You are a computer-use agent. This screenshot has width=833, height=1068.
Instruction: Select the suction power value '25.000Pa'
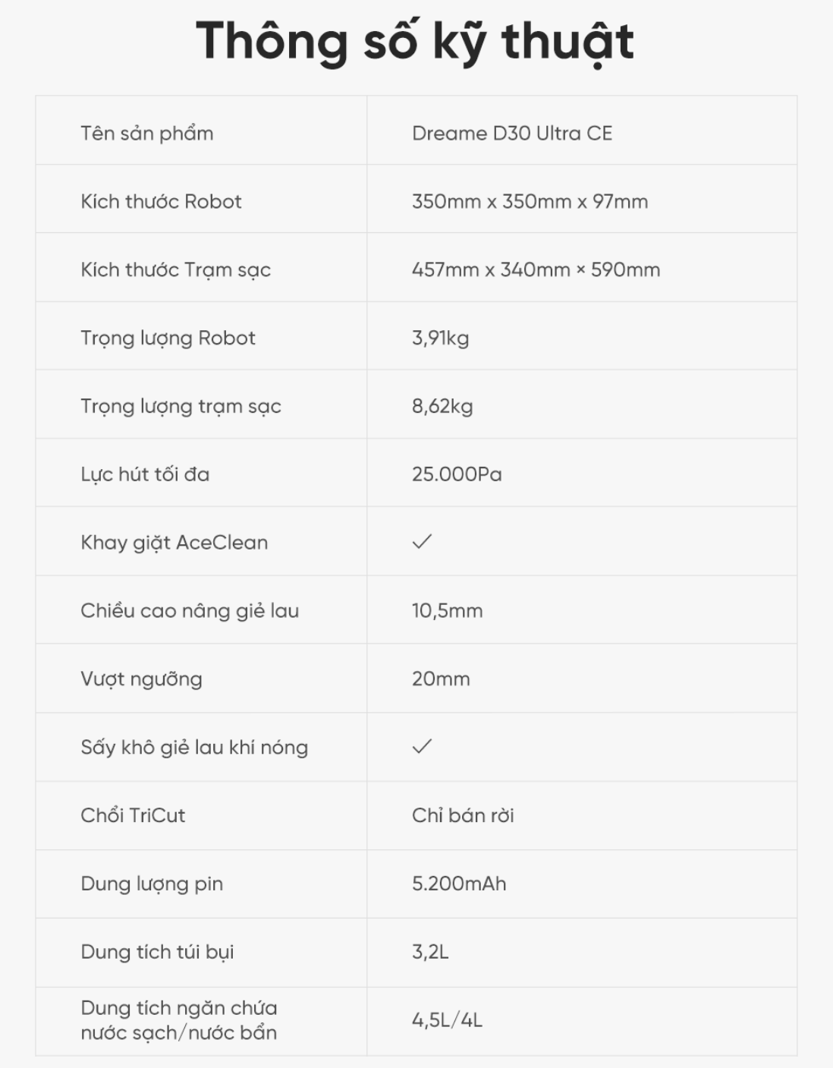[x=457, y=474]
